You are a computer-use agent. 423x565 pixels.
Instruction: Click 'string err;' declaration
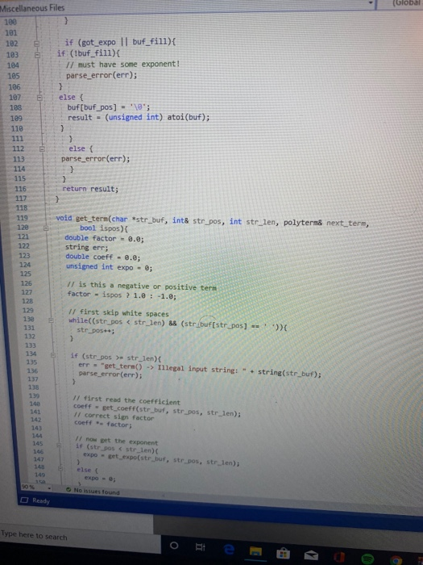pyautogui.click(x=86, y=248)
